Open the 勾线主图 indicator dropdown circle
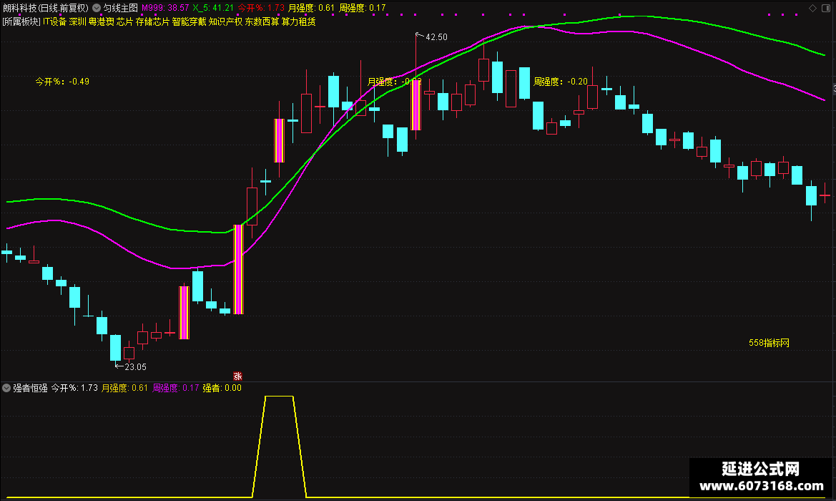836x501 pixels. coord(97,8)
